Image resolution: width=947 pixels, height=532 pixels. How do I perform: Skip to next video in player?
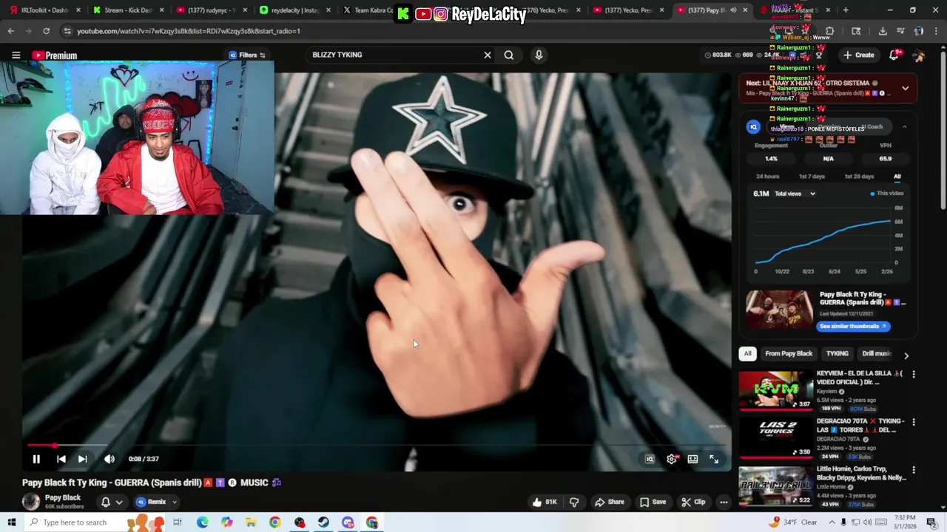coord(82,459)
